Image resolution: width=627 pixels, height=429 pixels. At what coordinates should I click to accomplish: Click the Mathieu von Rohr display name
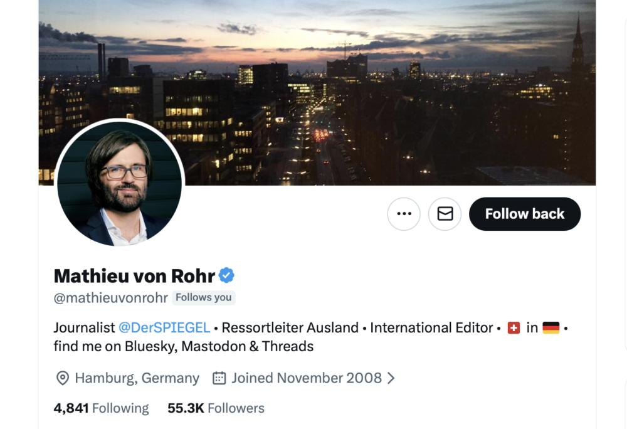(134, 275)
